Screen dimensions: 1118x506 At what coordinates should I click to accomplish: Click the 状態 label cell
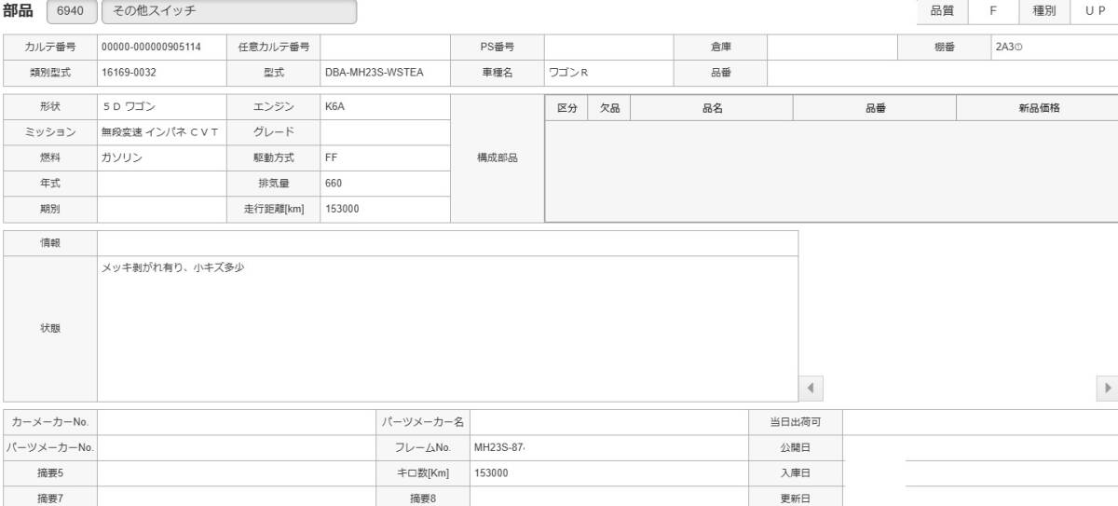[50, 329]
